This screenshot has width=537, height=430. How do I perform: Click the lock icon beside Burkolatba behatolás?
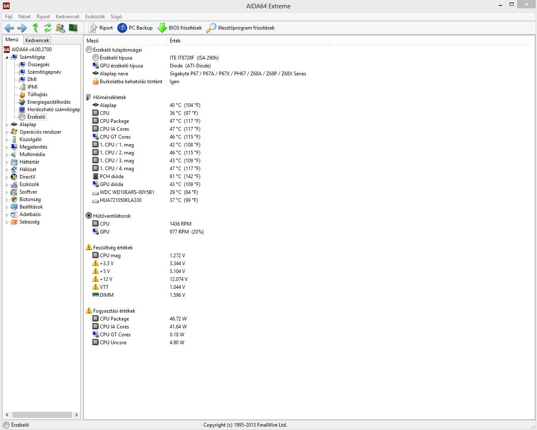tap(95, 82)
